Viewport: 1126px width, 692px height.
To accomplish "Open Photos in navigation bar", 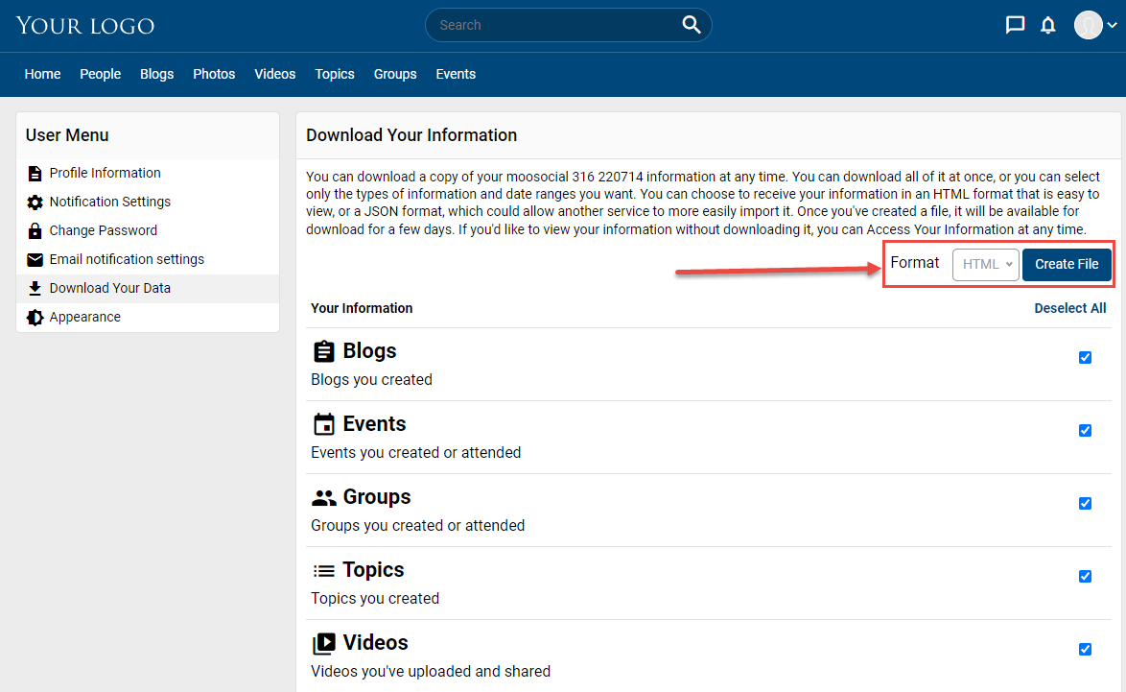I will click(x=214, y=74).
